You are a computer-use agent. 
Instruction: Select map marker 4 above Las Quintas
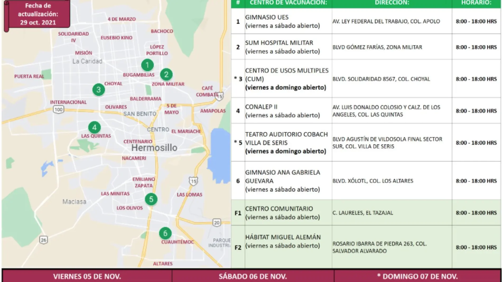94,128
